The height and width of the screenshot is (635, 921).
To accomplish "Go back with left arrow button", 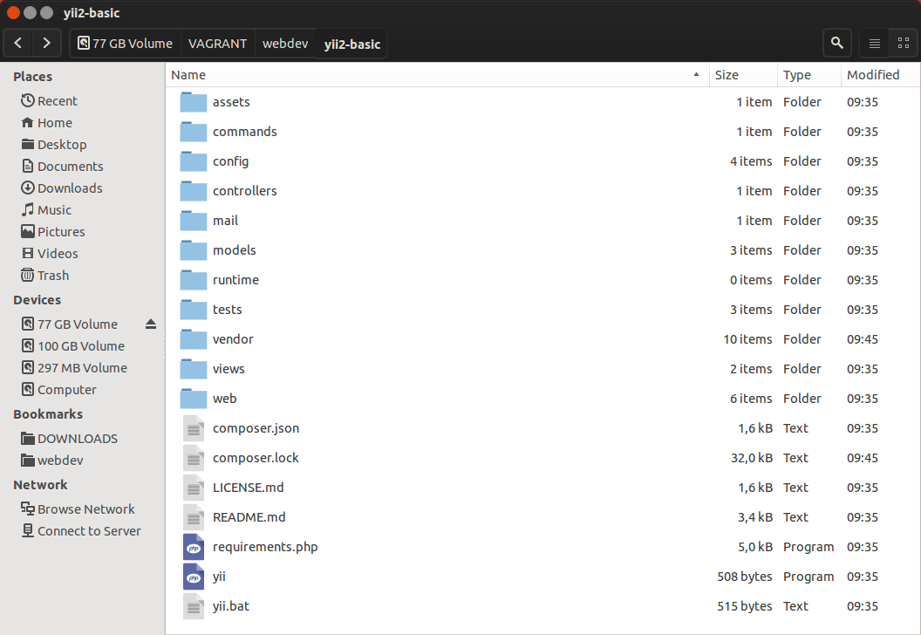I will point(18,43).
